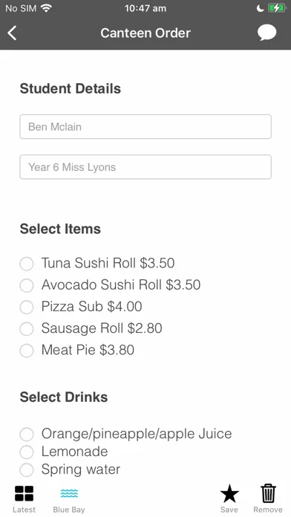
Task: Focus the Year 6 Miss Lyons field
Action: point(145,167)
